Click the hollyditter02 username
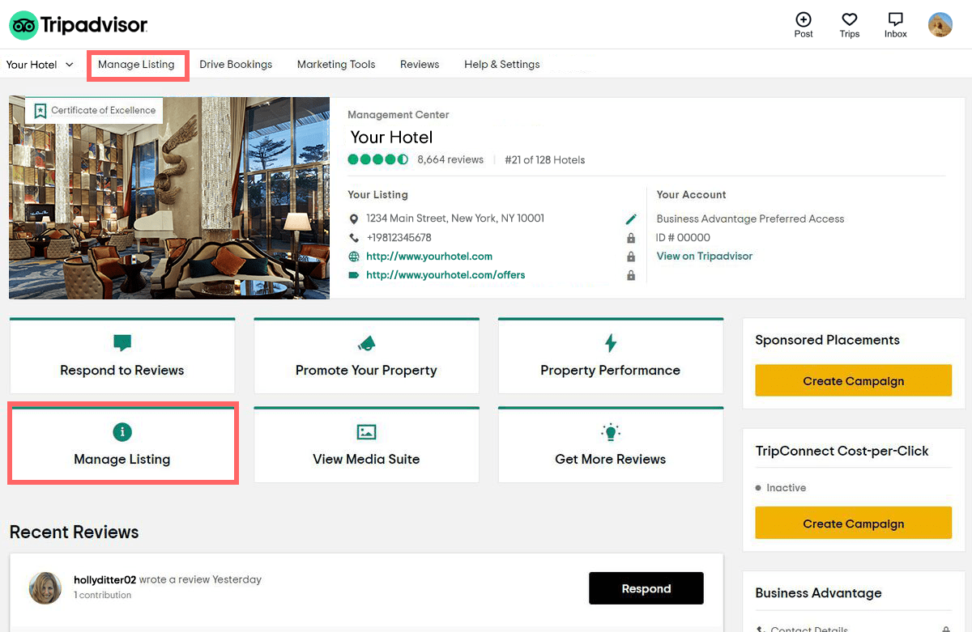 pyautogui.click(x=104, y=579)
